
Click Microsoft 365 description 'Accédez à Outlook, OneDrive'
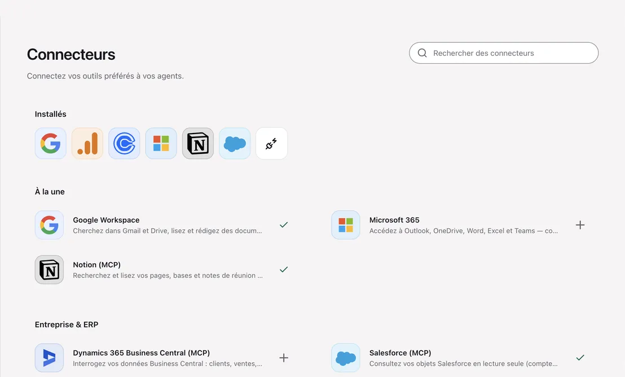pos(464,230)
